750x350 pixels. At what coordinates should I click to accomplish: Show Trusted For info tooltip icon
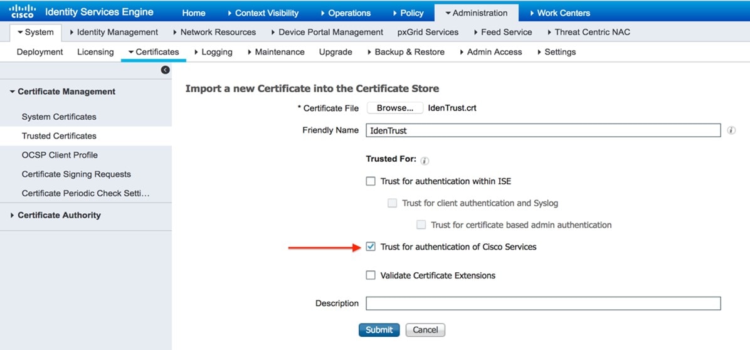click(x=425, y=161)
